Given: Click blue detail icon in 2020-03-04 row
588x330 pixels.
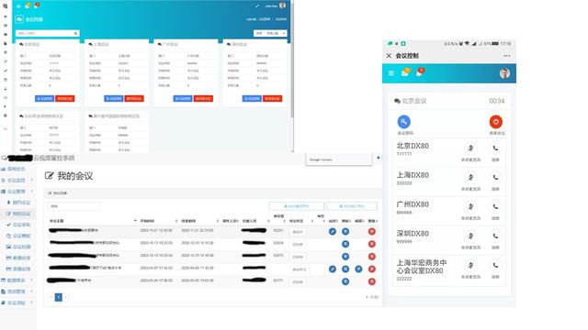Looking at the screenshot, I should (345, 281).
